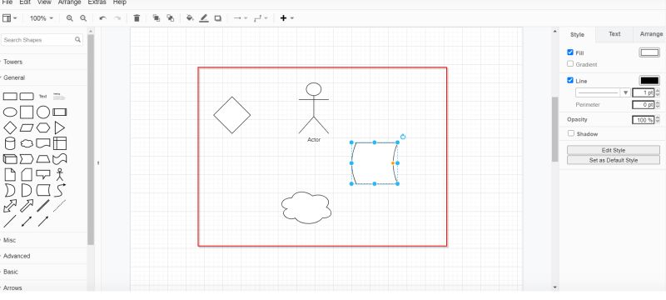The width and height of the screenshot is (666, 300).
Task: Pick the diamond shape from palette
Action: point(10,127)
